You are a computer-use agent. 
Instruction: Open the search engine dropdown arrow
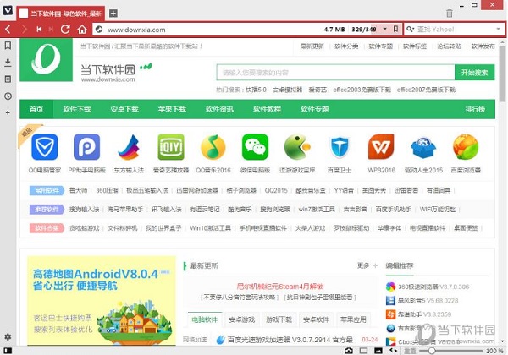tap(499, 29)
